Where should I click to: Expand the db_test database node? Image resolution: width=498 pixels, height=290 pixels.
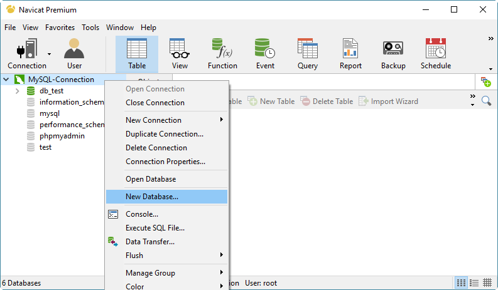pos(18,91)
